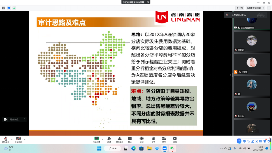Image resolution: width=272 pixels, height=153 pixels.
Task: Click the orange contact icon on the pink-avatar tile
Action: click(235, 72)
